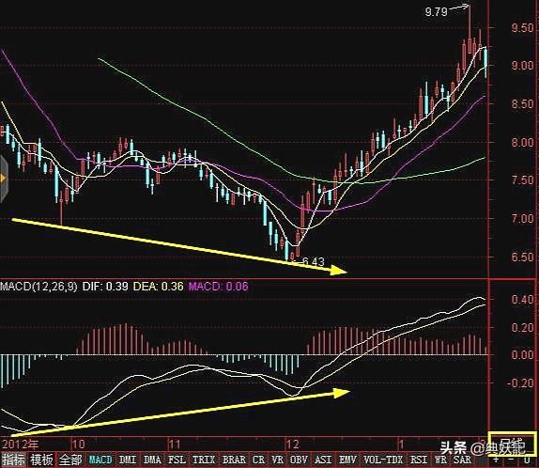Click the 指标 button

click(14, 460)
